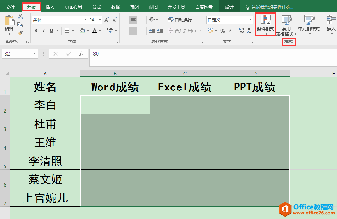Screen dimensions: 337x219
Task: Toggle 自动换行 wrap text
Action: pyautogui.click(x=180, y=20)
